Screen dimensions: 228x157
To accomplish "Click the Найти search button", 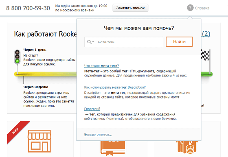I will coord(179,41).
